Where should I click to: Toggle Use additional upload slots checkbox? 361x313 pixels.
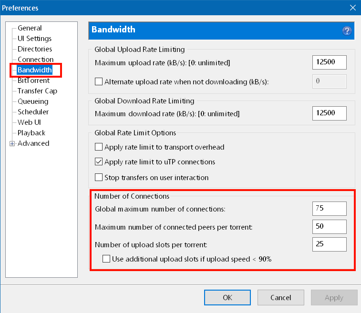pyautogui.click(x=107, y=259)
